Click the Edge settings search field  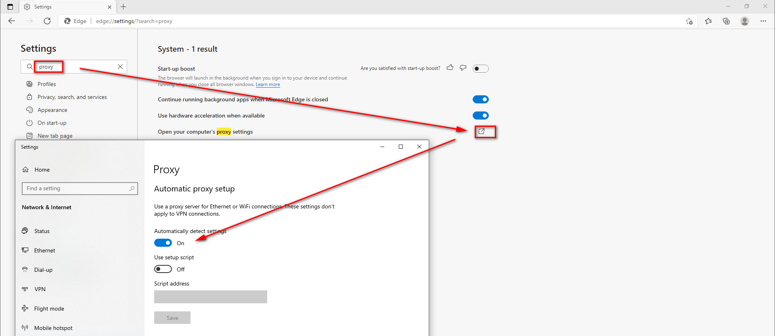point(74,67)
